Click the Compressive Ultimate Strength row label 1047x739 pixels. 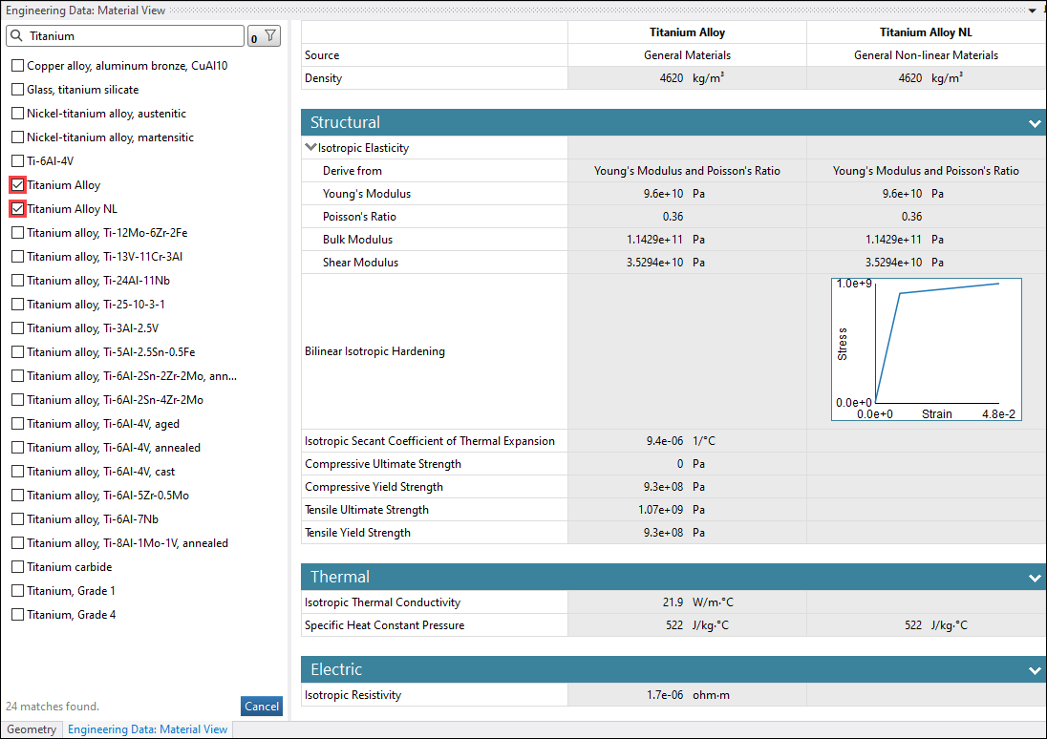(383, 464)
